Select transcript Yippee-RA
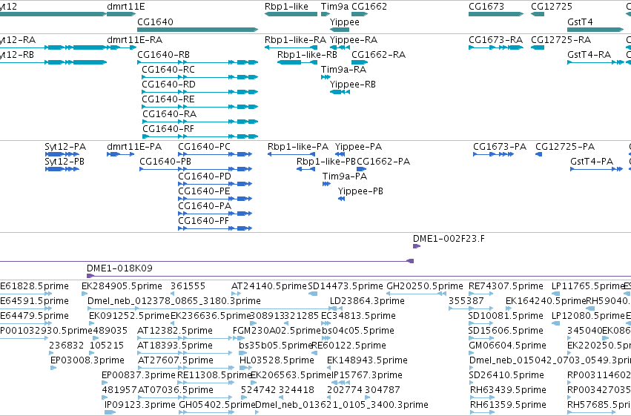631x416 pixels. (354, 40)
